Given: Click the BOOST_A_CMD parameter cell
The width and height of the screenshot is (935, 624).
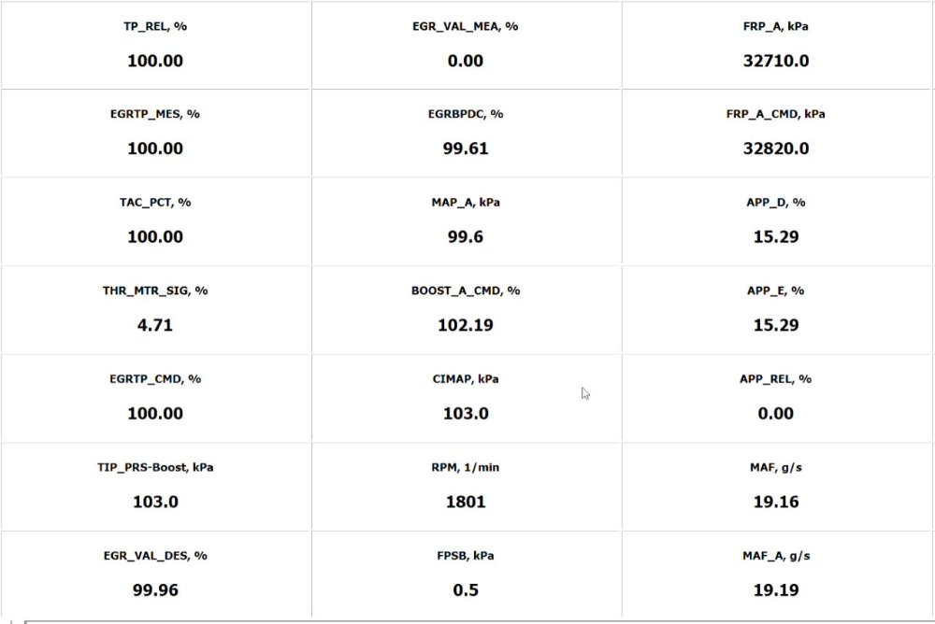Looking at the screenshot, I should tap(466, 309).
